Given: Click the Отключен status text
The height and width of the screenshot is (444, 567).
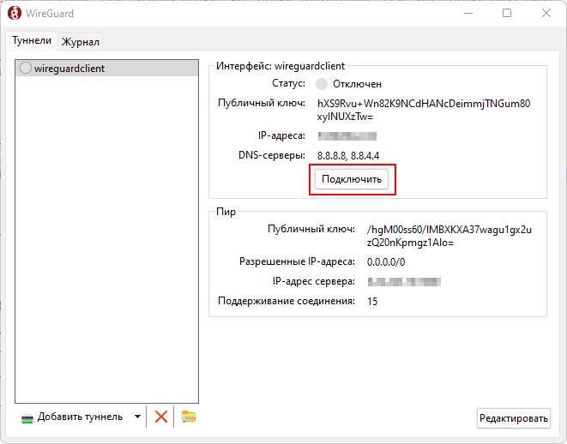Looking at the screenshot, I should point(357,84).
